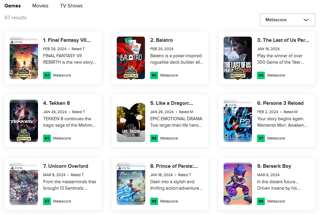324x215 pixels.
Task: Switch to the TV Shows tab
Action: pyautogui.click(x=71, y=6)
